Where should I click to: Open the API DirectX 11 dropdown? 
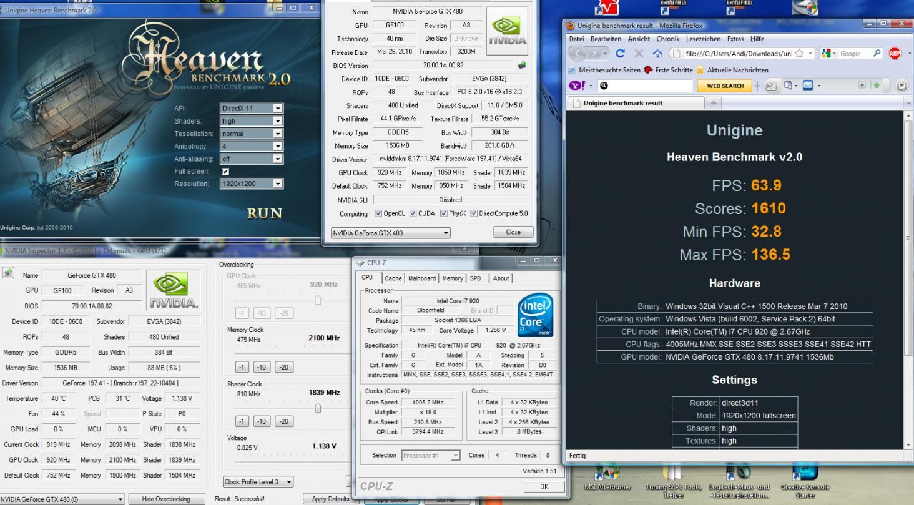pyautogui.click(x=252, y=108)
